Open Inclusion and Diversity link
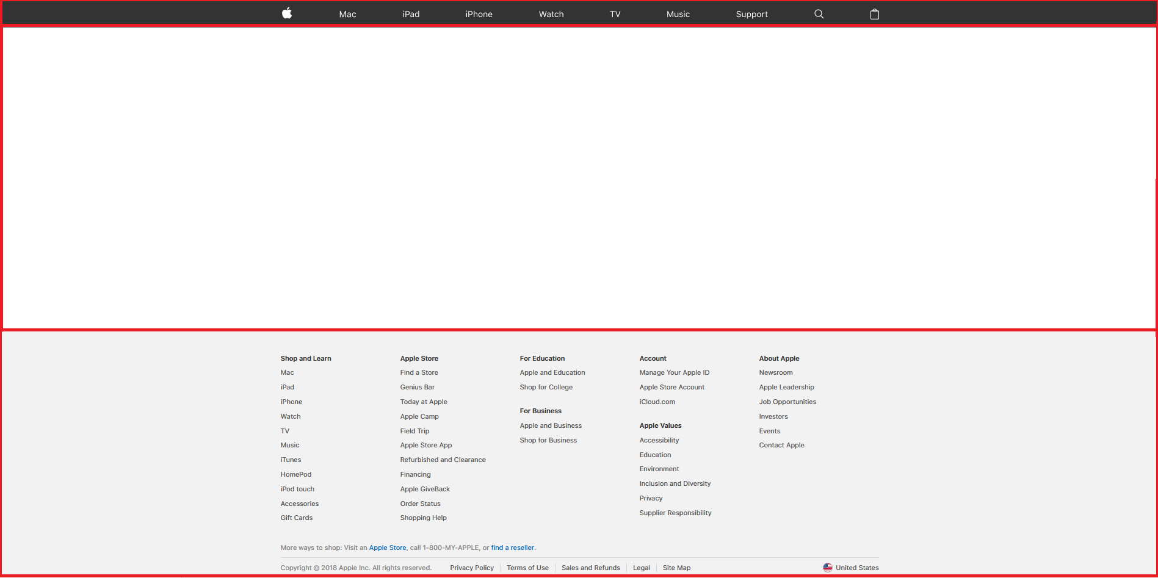This screenshot has height=578, width=1158. click(x=675, y=483)
